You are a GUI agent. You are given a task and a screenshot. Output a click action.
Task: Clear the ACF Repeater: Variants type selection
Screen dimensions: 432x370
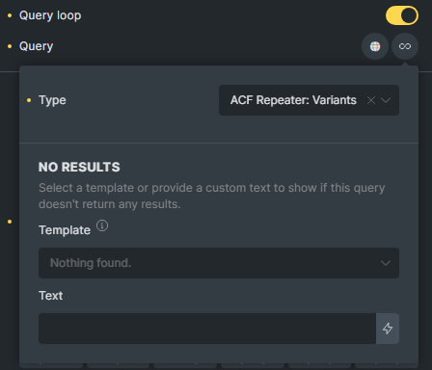click(371, 100)
